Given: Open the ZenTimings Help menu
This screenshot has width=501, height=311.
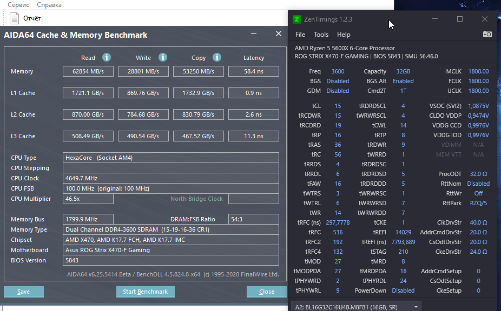Looking at the screenshot, I should [344, 35].
